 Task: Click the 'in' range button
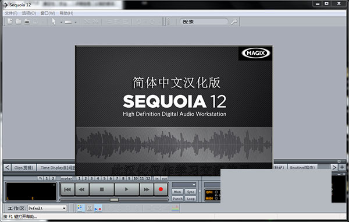(x=157, y=178)
